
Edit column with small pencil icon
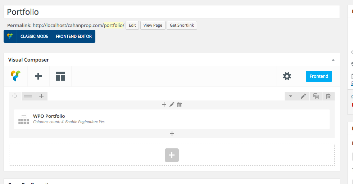point(172,104)
